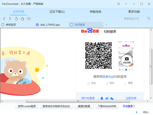
Task: Click 使用Cookie登录 button
Action: pyautogui.click(x=27, y=106)
